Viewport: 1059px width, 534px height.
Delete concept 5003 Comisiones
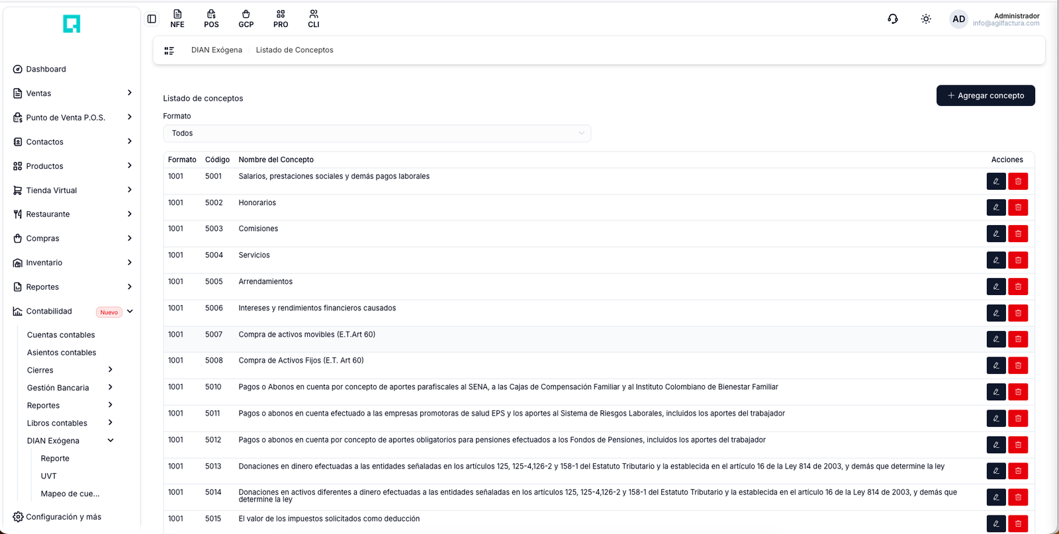tap(1018, 234)
